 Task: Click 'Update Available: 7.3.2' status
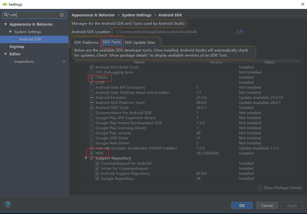(x=259, y=148)
